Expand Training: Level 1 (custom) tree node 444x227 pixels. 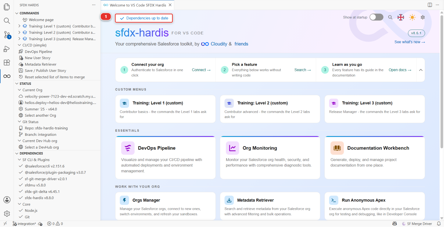19,26
